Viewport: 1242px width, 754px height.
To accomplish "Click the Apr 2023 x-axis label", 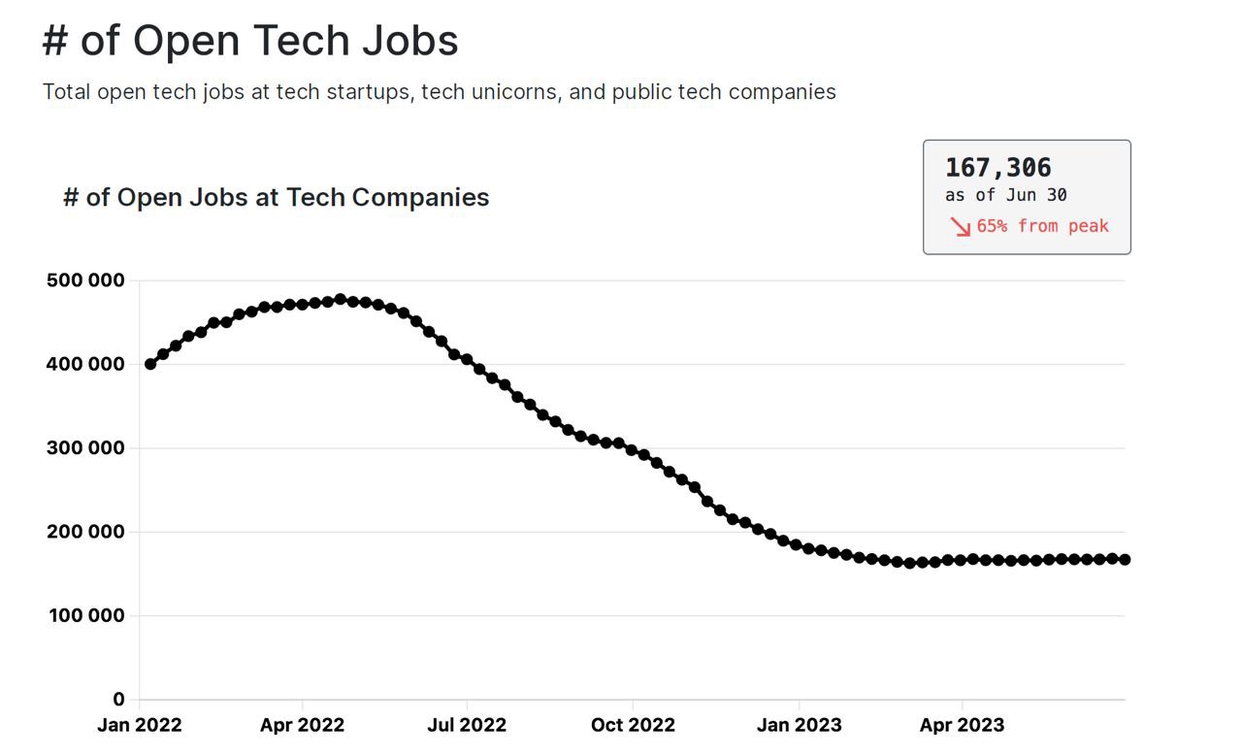I will [962, 725].
